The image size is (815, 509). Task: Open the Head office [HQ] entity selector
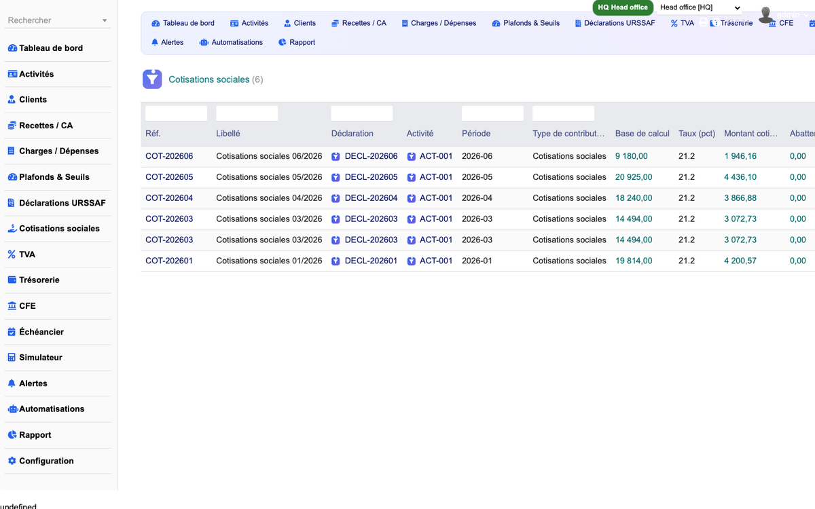pos(700,7)
